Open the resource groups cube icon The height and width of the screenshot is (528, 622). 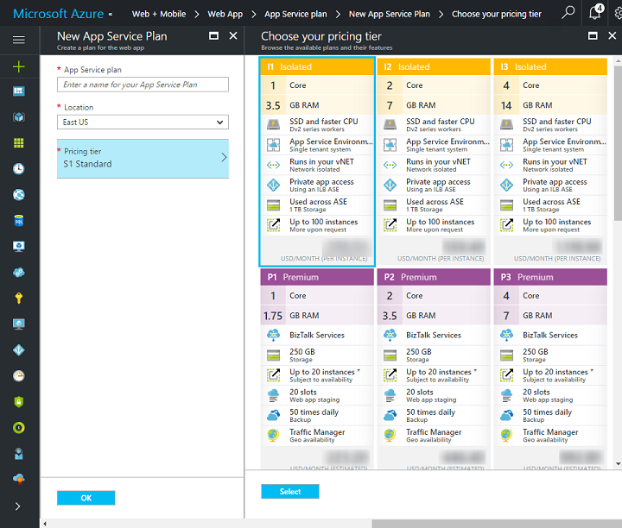19,116
